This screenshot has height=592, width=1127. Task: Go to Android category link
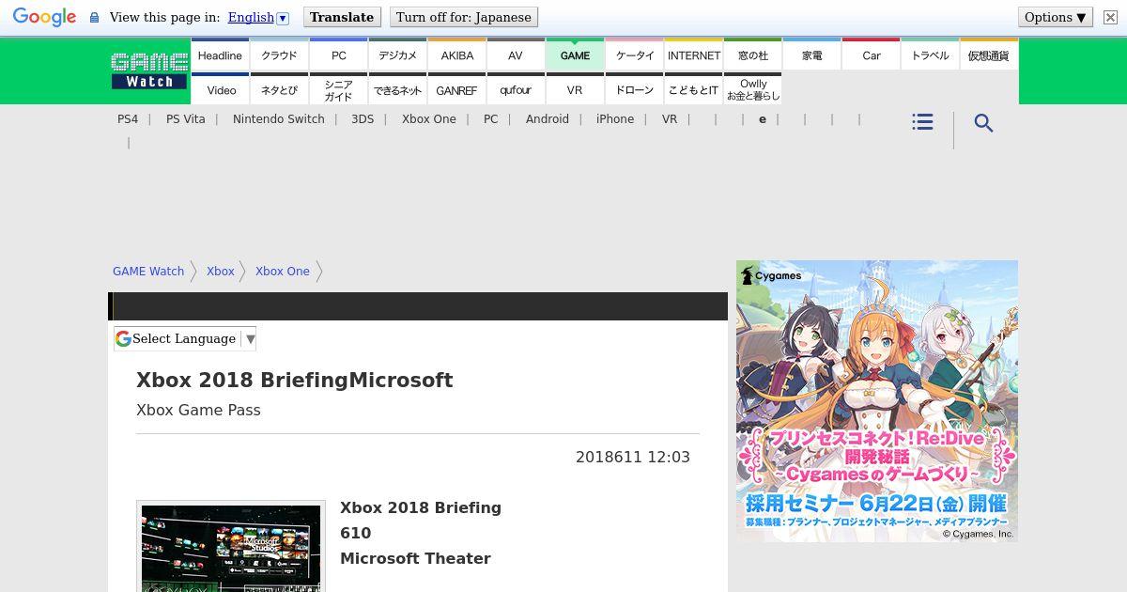[548, 119]
